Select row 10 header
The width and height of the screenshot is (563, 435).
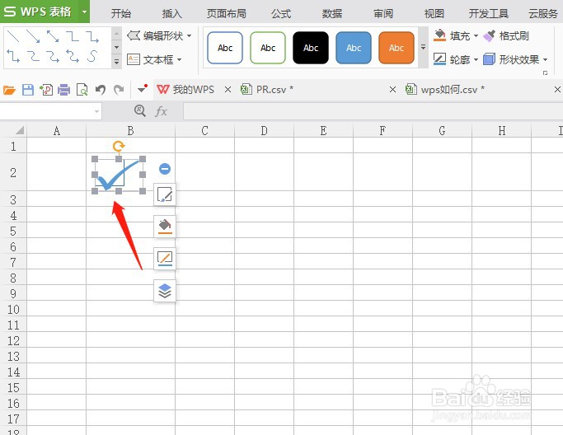tap(13, 309)
